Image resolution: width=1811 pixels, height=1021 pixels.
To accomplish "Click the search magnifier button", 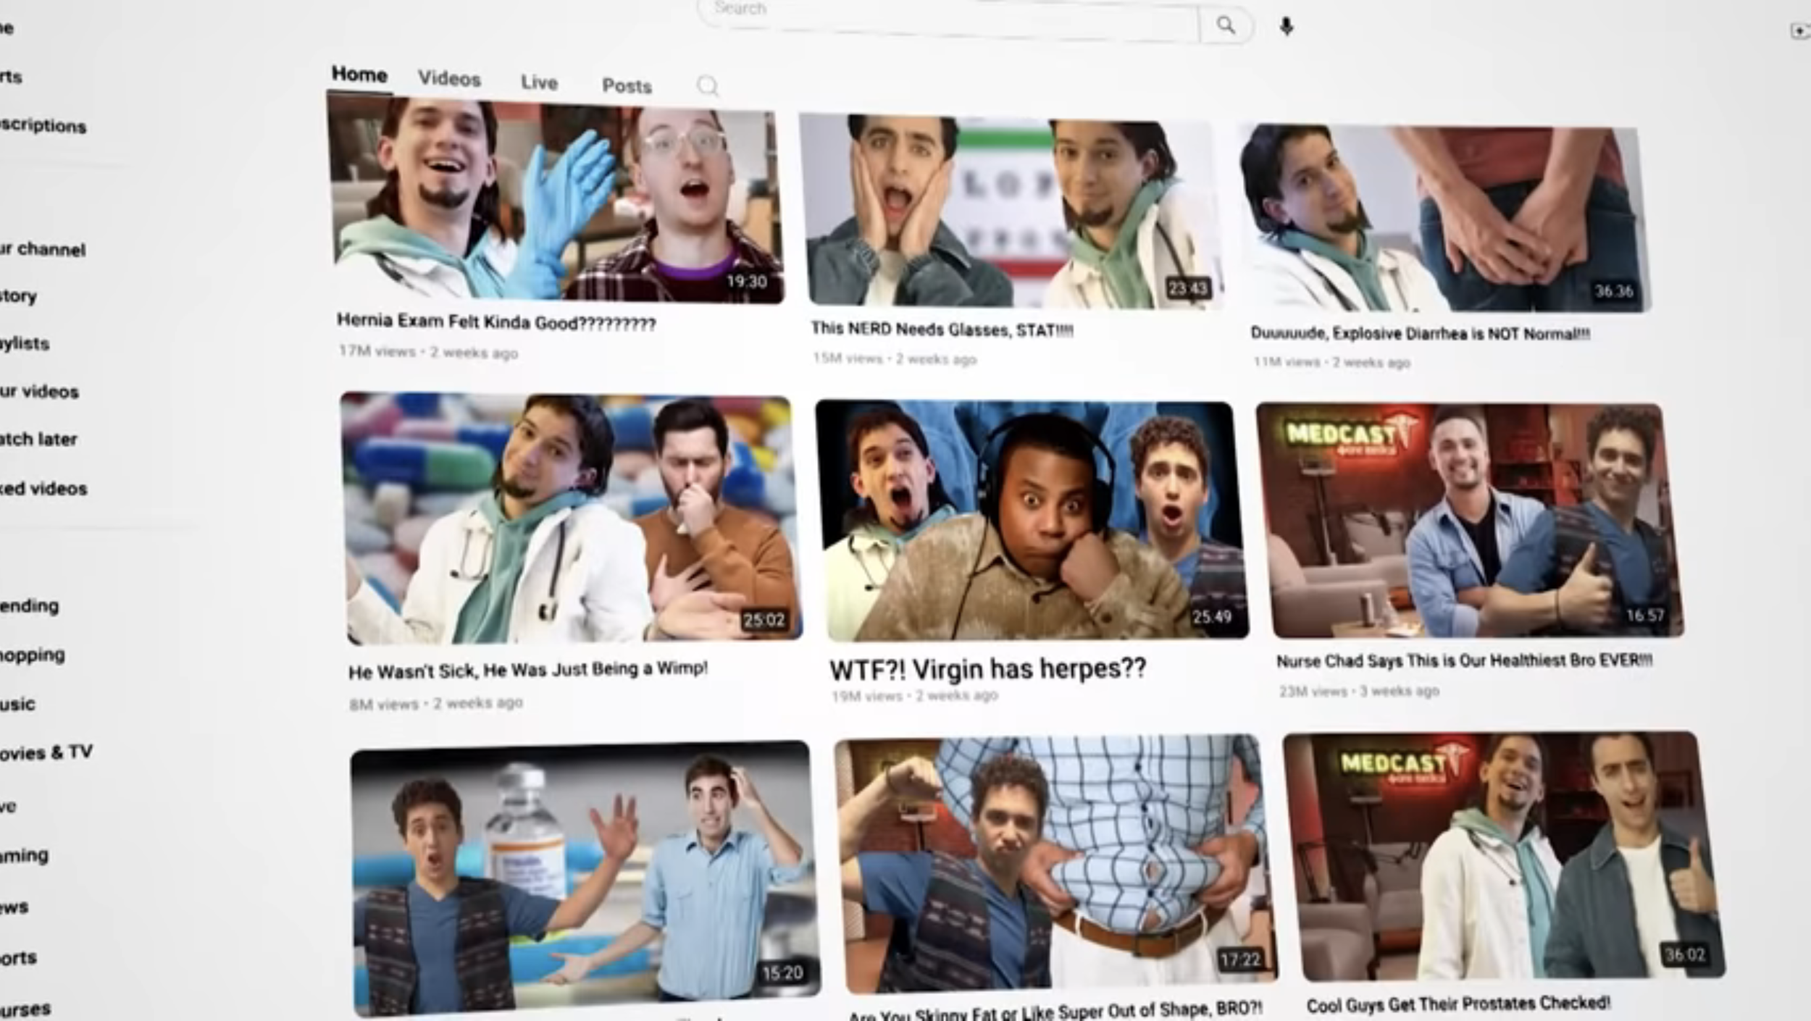I will [x=1226, y=26].
